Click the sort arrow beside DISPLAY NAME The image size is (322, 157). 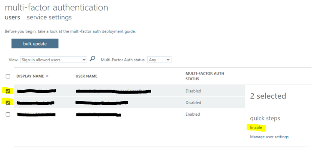(47, 76)
